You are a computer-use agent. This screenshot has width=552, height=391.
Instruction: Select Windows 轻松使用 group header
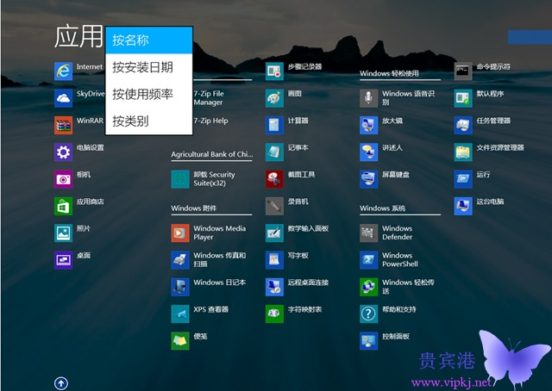(389, 73)
